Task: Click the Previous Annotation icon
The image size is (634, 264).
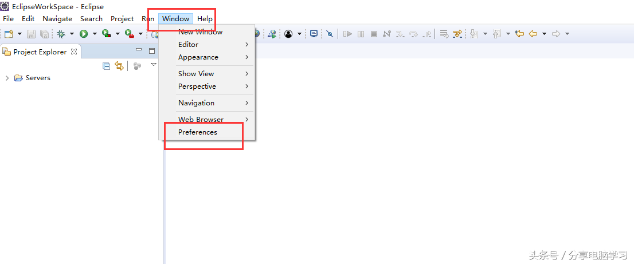Action: click(497, 34)
